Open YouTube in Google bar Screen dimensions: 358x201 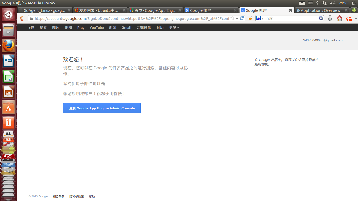click(x=97, y=27)
